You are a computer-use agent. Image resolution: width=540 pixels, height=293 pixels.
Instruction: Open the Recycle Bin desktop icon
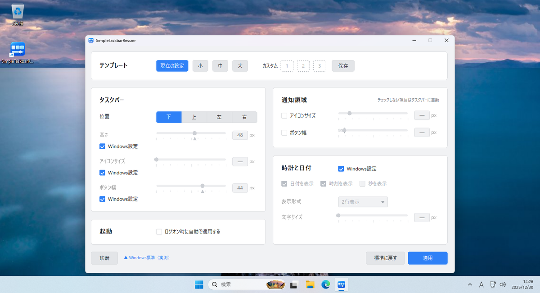pyautogui.click(x=18, y=14)
